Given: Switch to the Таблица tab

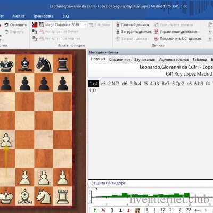Looking at the screenshot, I should tap(200, 60).
